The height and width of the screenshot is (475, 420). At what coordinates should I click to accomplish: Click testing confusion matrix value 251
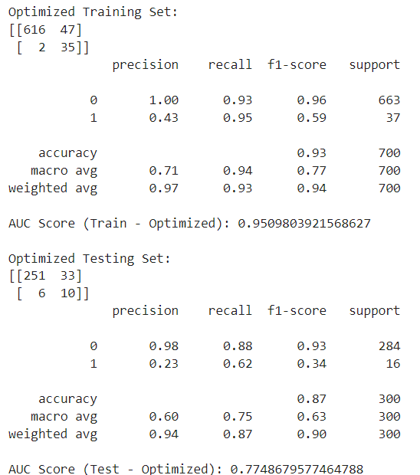(34, 276)
